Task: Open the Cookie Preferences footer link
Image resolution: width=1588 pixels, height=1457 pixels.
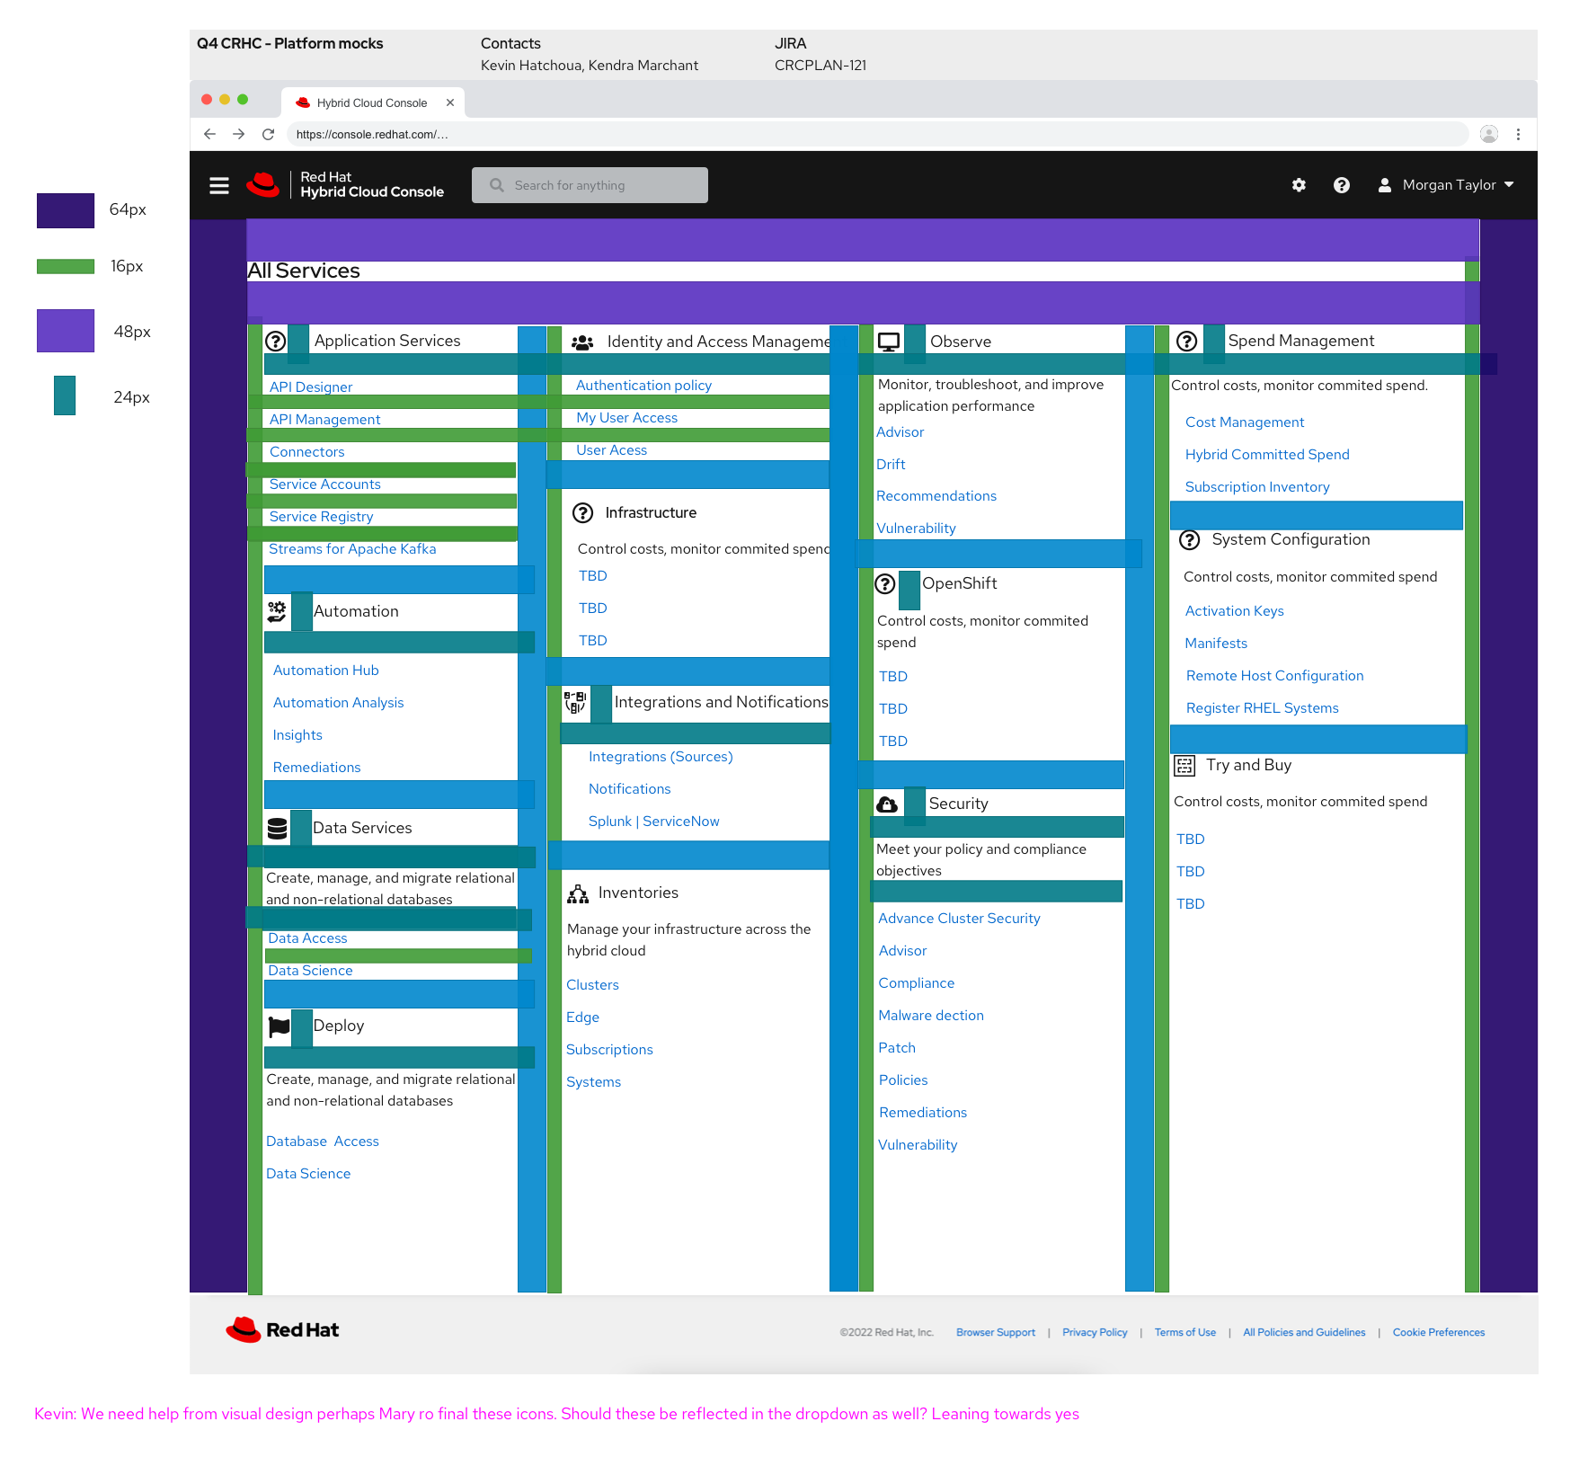Action: [x=1439, y=1332]
